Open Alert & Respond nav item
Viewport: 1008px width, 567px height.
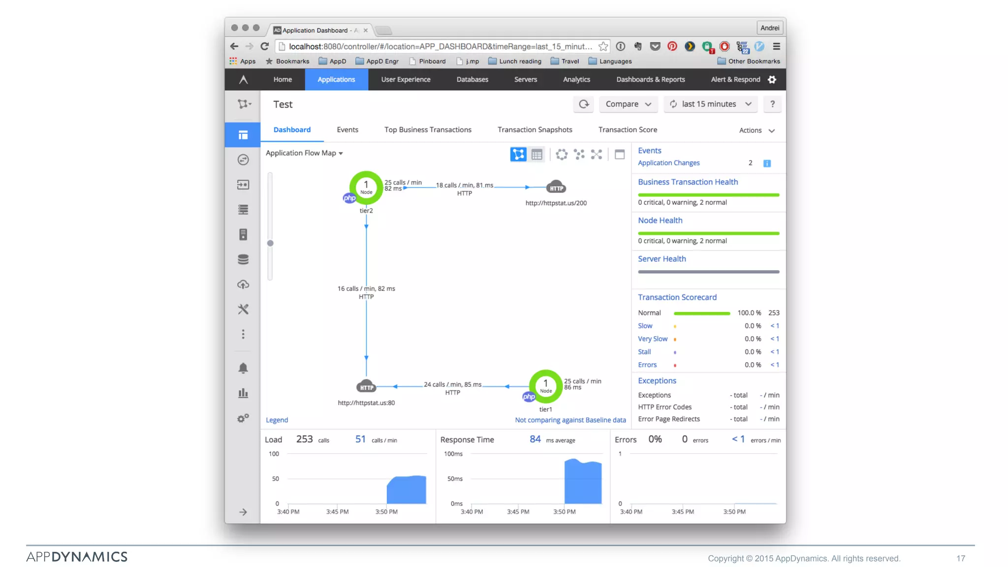point(735,79)
